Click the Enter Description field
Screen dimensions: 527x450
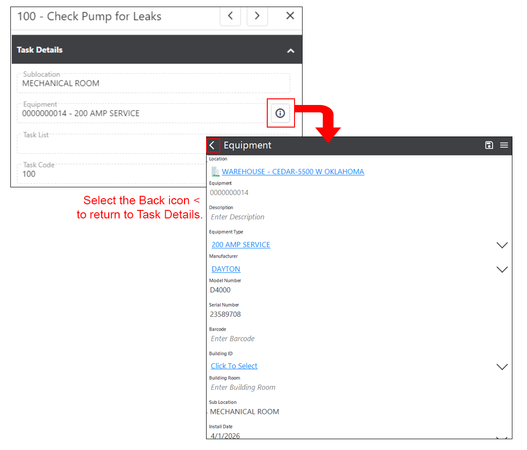(x=238, y=217)
